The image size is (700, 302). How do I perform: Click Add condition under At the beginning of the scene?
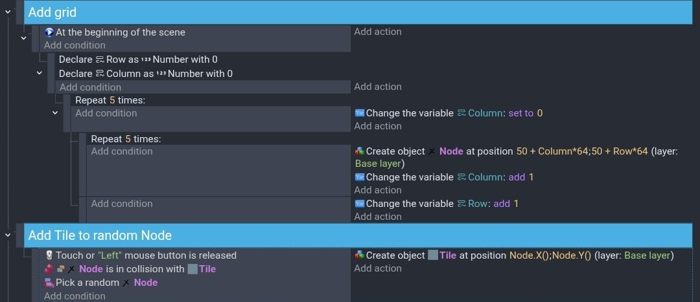coord(75,45)
